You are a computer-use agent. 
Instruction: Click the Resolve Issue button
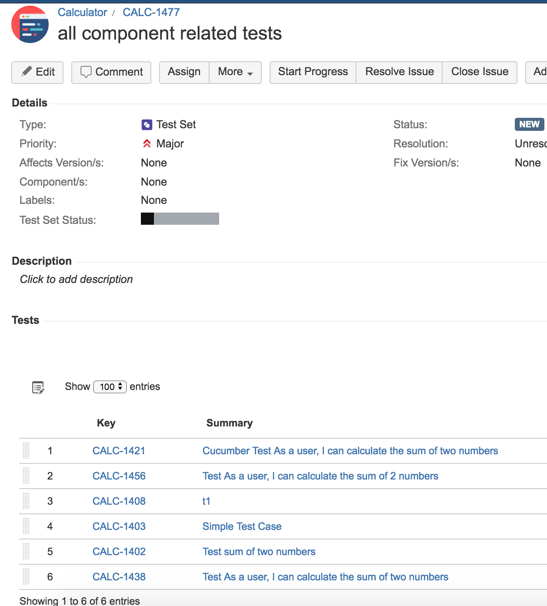click(x=400, y=72)
